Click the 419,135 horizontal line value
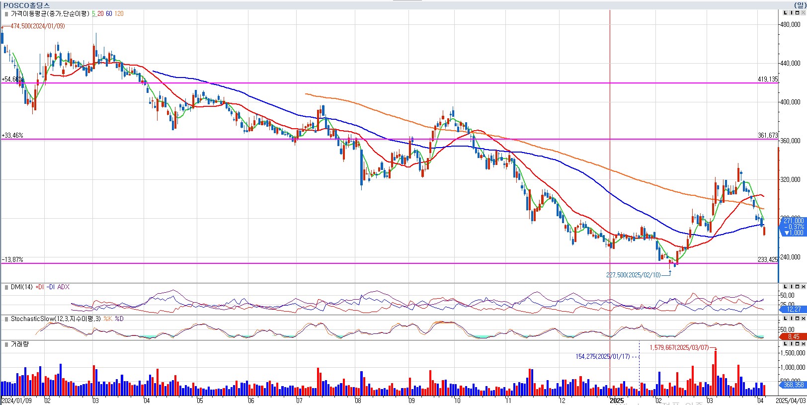807x405 pixels. coord(768,80)
